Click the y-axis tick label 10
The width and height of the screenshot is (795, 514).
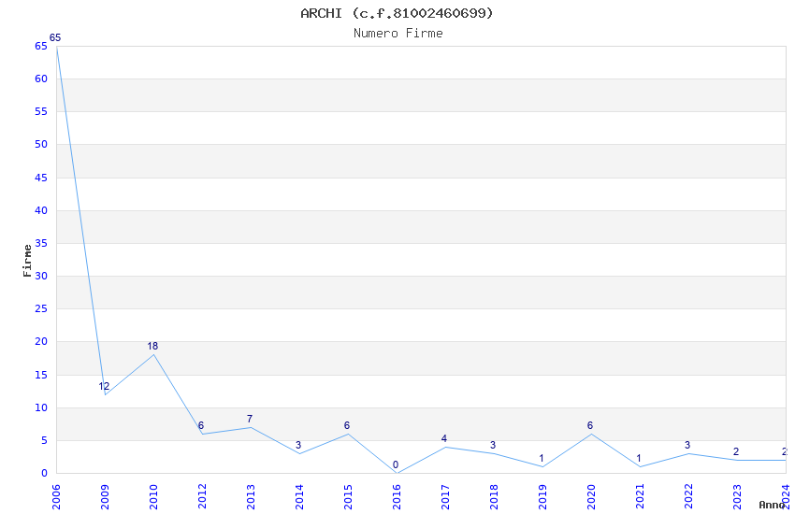point(41,408)
